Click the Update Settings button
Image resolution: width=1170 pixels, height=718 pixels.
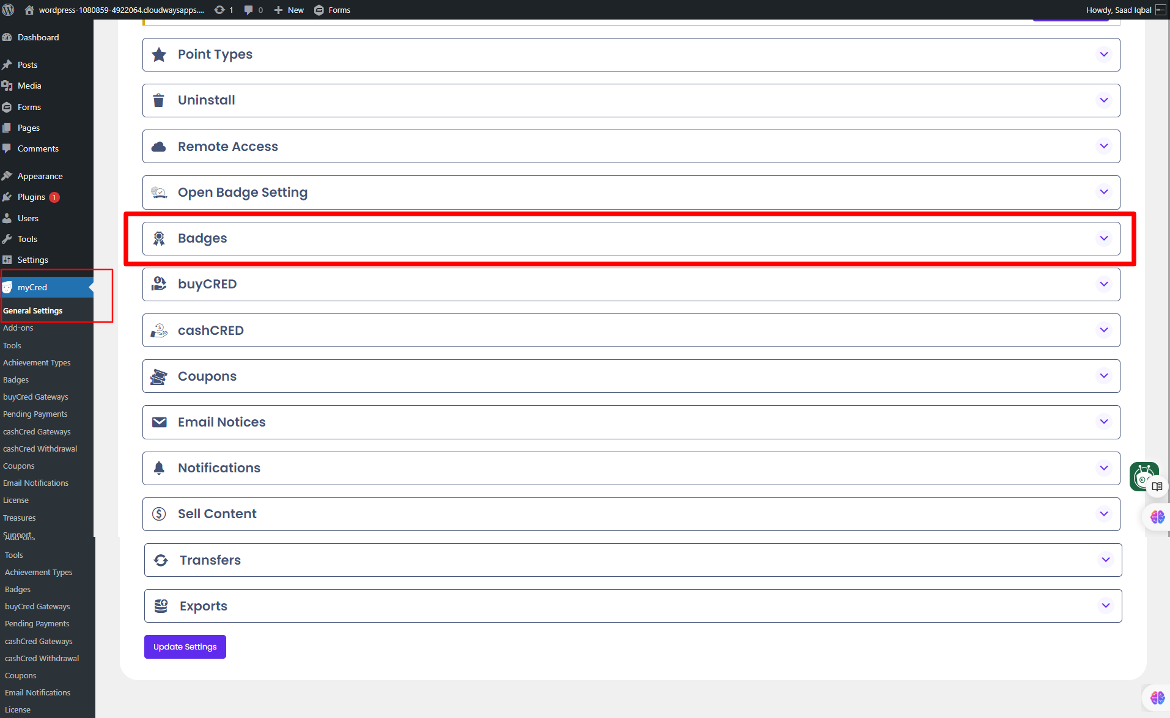(185, 647)
